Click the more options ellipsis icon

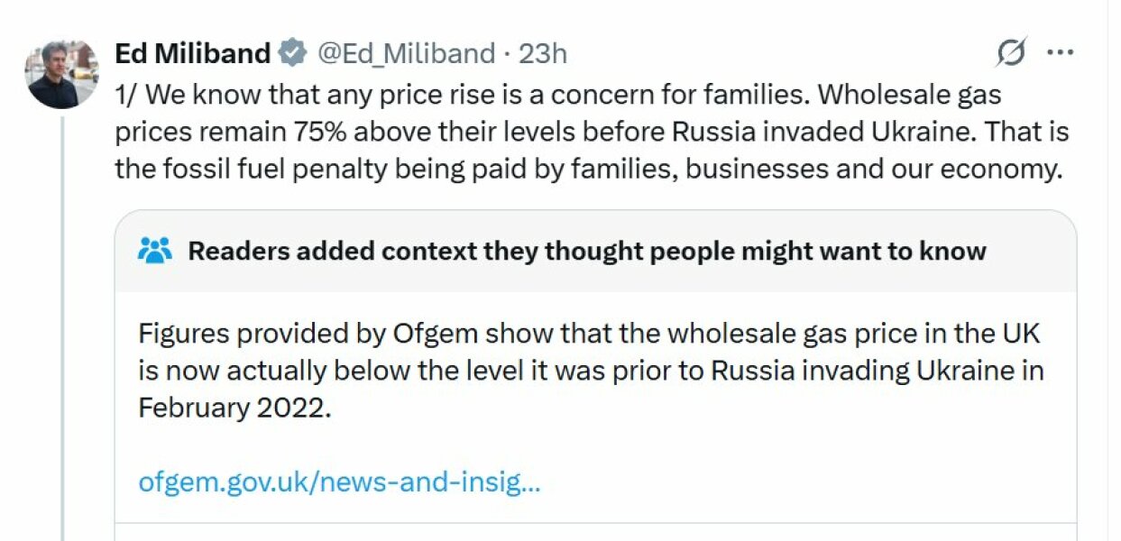pos(1061,53)
